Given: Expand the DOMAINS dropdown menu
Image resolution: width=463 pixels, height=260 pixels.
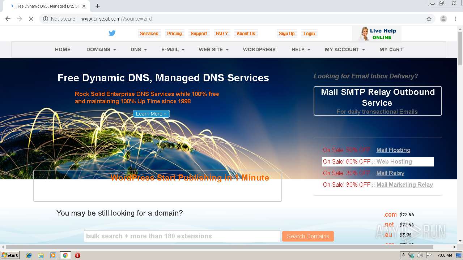Looking at the screenshot, I should coord(101,49).
